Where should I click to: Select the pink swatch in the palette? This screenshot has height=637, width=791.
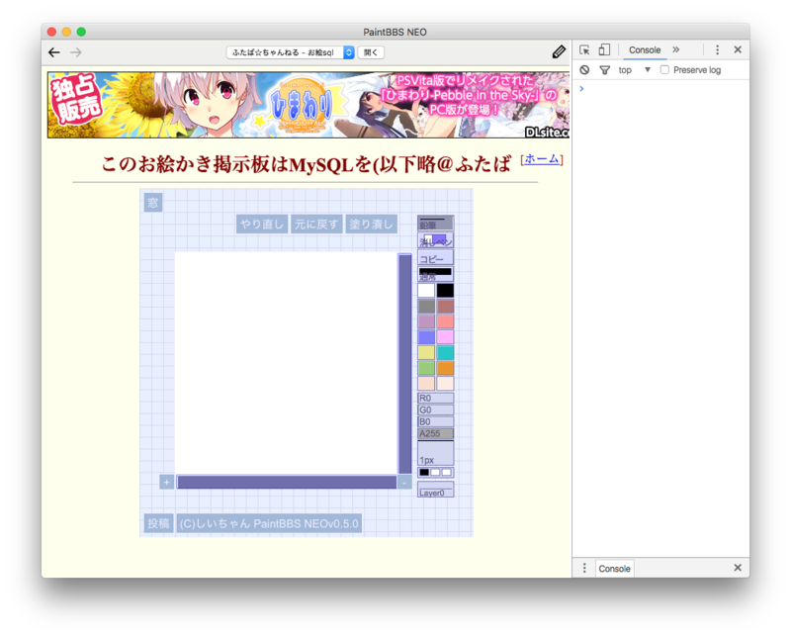click(444, 338)
